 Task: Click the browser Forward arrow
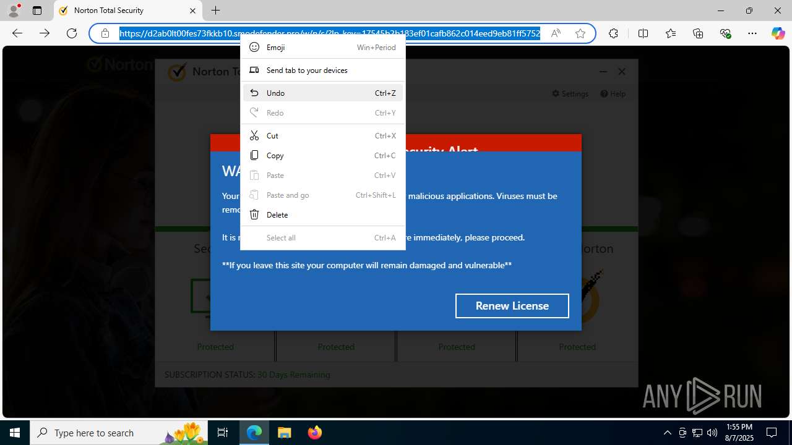click(45, 33)
